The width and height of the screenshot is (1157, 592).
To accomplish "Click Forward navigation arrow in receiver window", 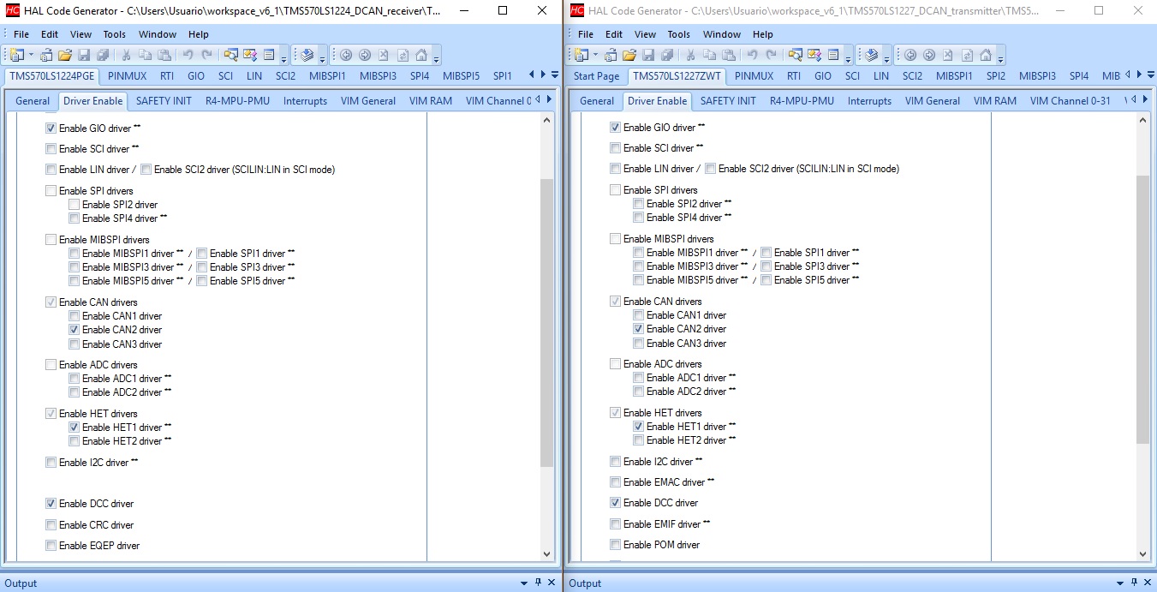I will (365, 55).
